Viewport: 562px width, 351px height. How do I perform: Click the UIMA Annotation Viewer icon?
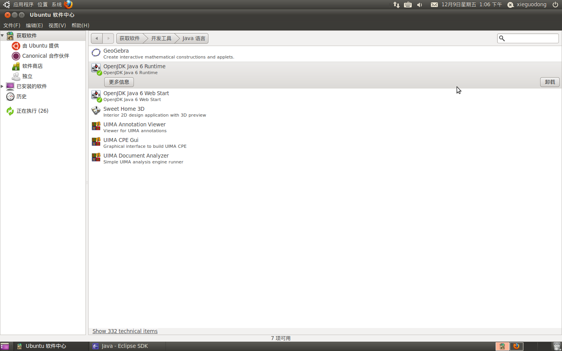click(96, 126)
